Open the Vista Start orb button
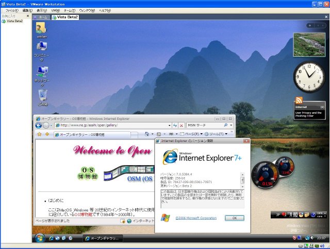Screen dimensions: 330x249 40,238
